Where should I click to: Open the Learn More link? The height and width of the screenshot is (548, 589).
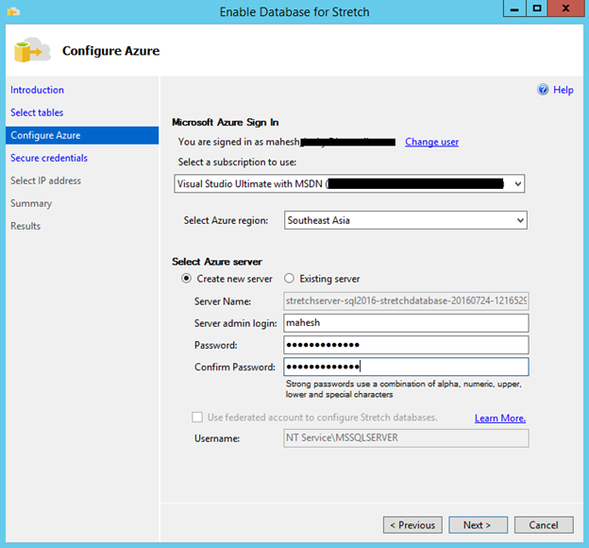pos(499,418)
